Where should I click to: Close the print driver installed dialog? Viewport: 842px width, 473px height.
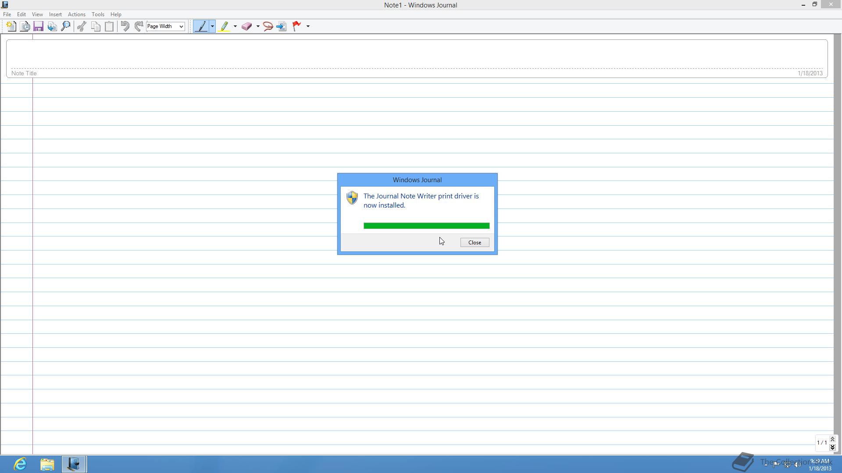tap(475, 243)
